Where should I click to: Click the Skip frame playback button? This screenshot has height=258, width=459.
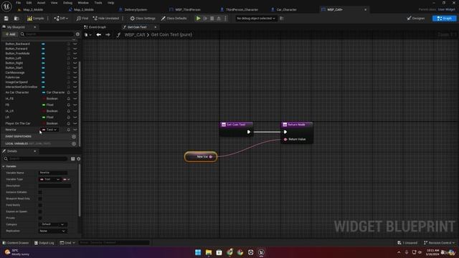pyautogui.click(x=205, y=19)
